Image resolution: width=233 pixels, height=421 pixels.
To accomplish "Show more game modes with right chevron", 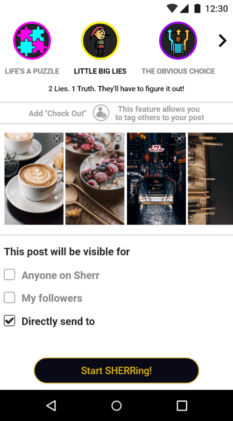I will tap(222, 41).
